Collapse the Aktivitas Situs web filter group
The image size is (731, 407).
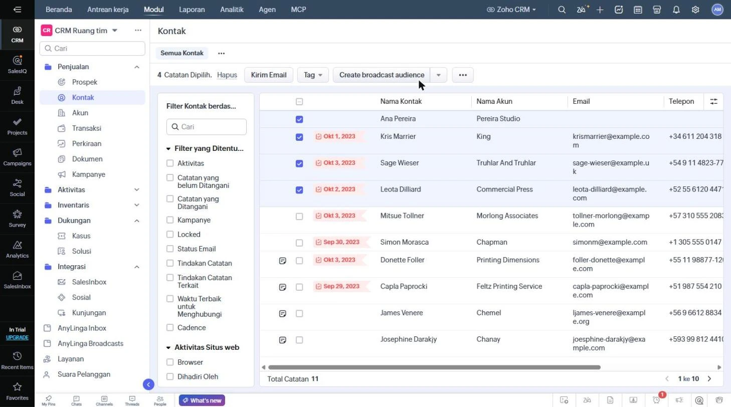(x=168, y=347)
